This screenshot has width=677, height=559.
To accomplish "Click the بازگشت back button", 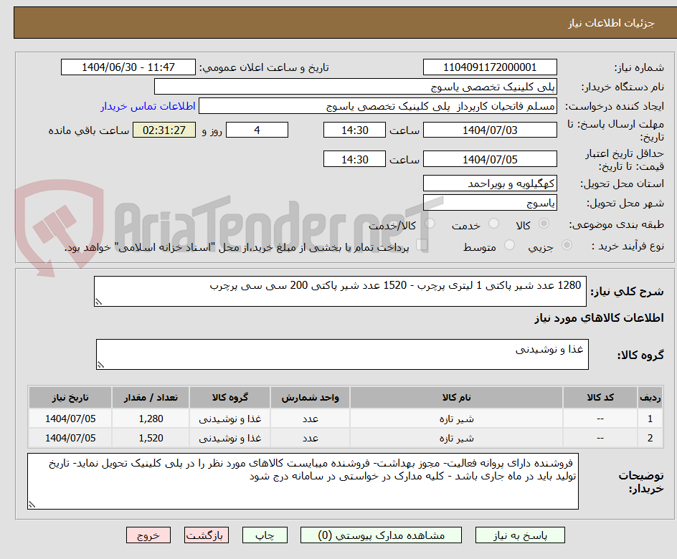I will (206, 535).
